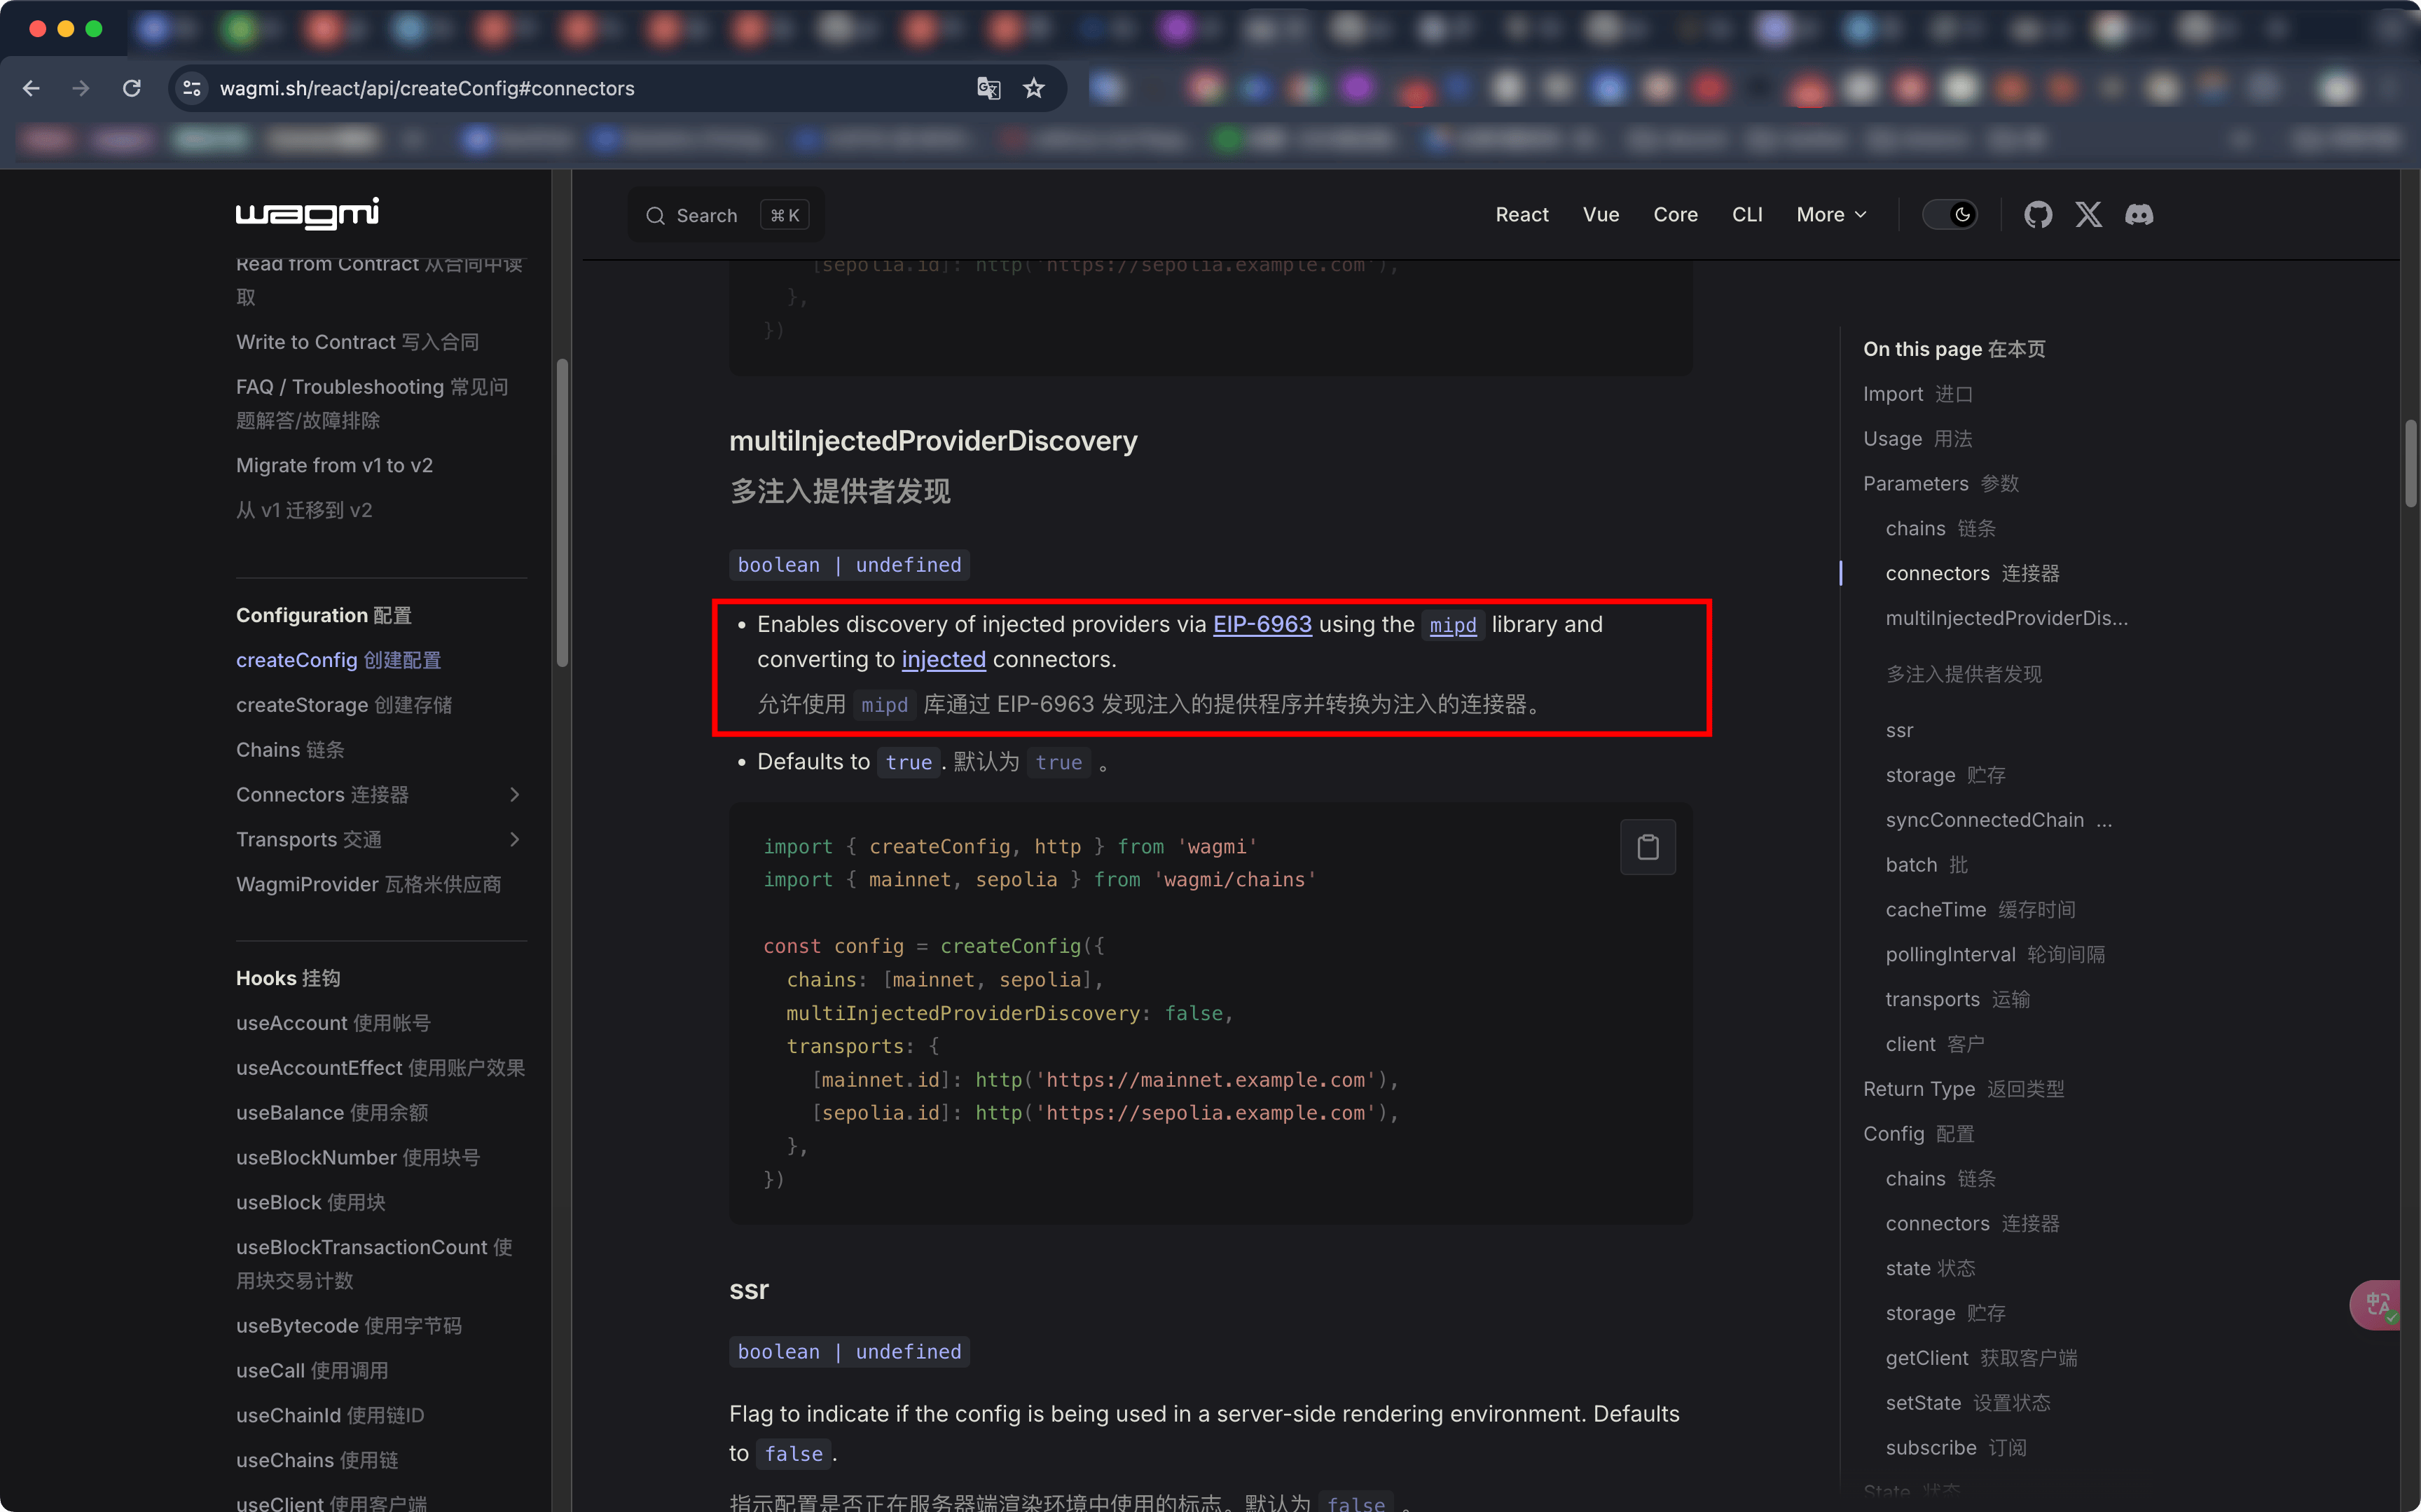Open site information icon in address bar
The width and height of the screenshot is (2421, 1512).
(192, 88)
